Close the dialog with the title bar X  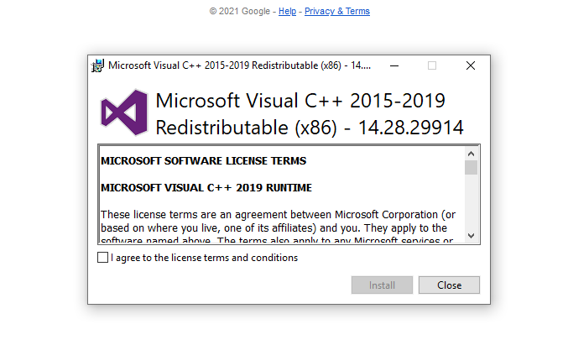pyautogui.click(x=471, y=66)
